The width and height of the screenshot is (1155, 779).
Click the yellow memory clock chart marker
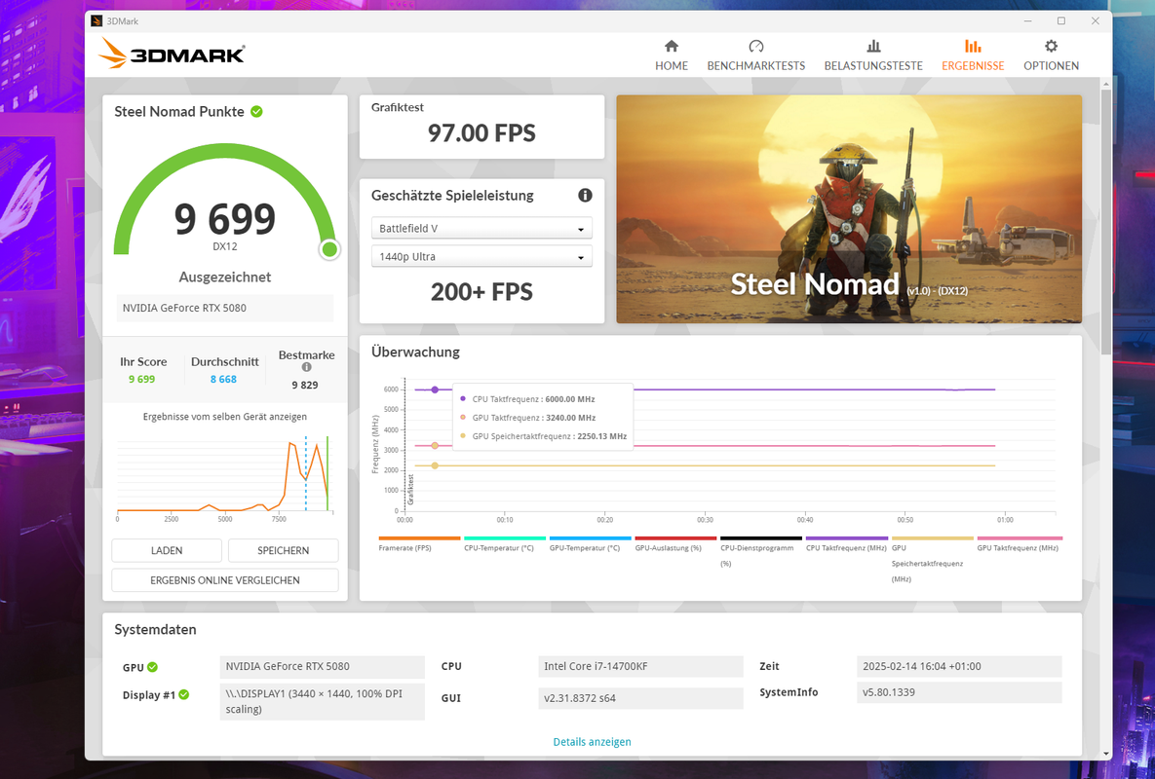point(435,465)
